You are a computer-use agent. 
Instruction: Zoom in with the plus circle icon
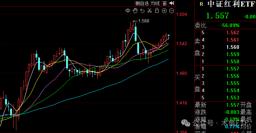tap(164, 11)
